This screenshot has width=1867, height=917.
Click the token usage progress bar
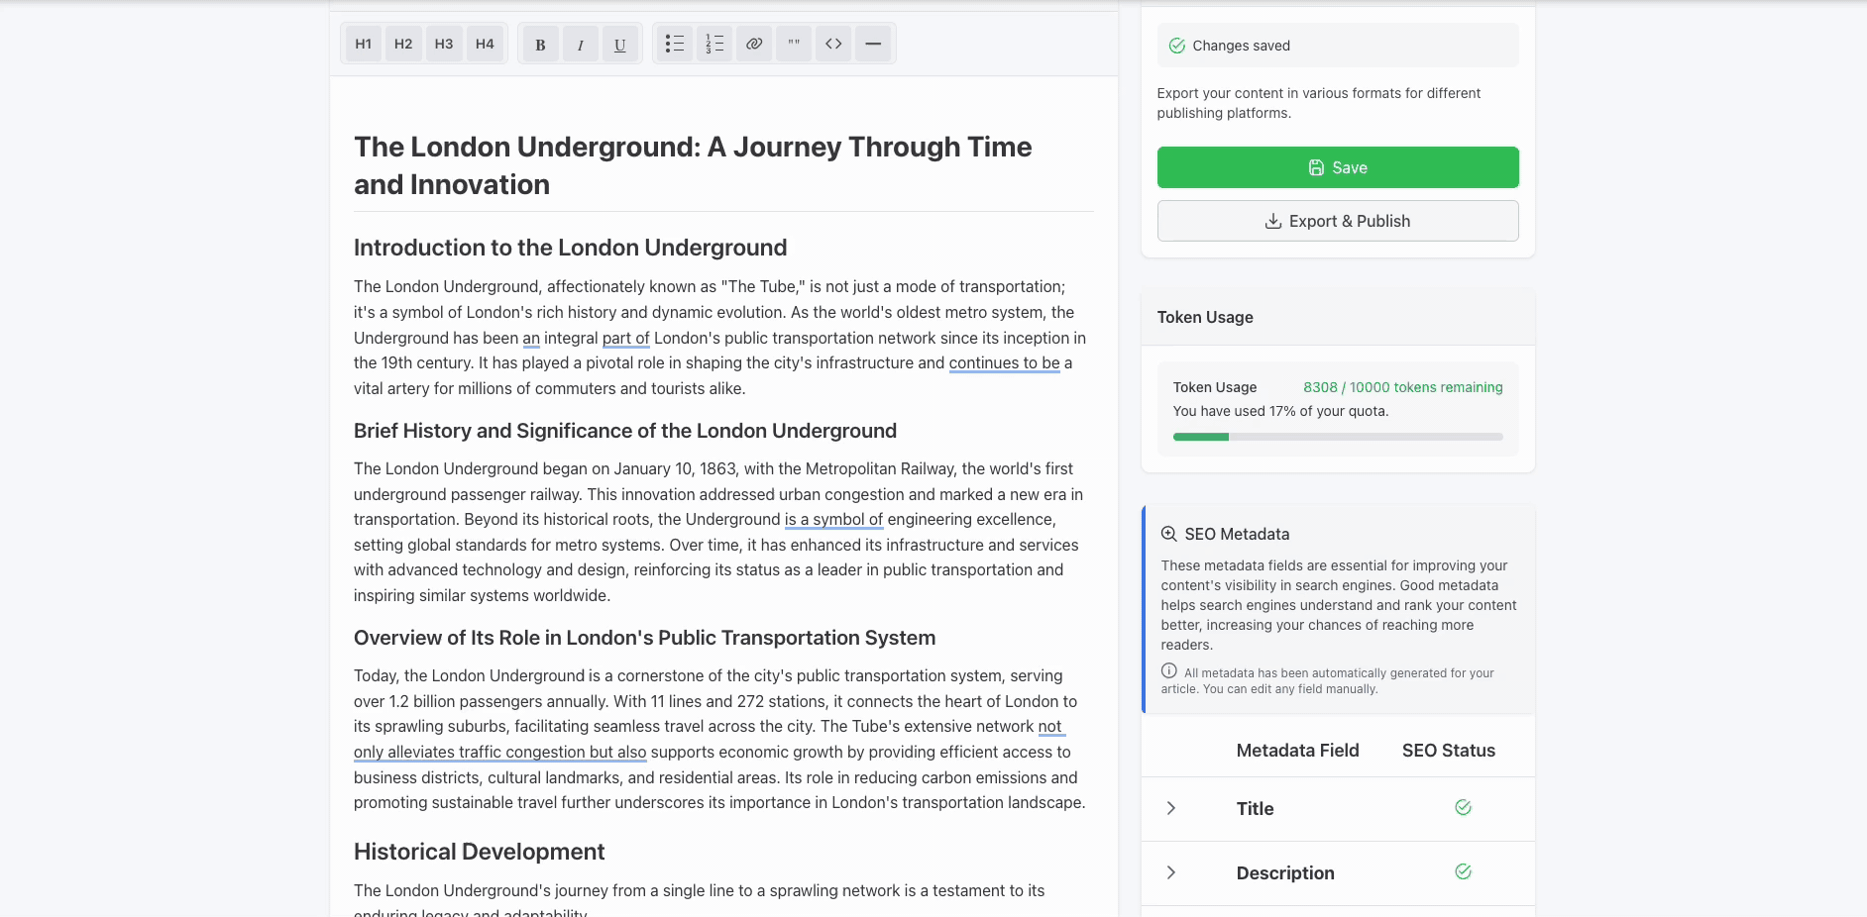1337,437
